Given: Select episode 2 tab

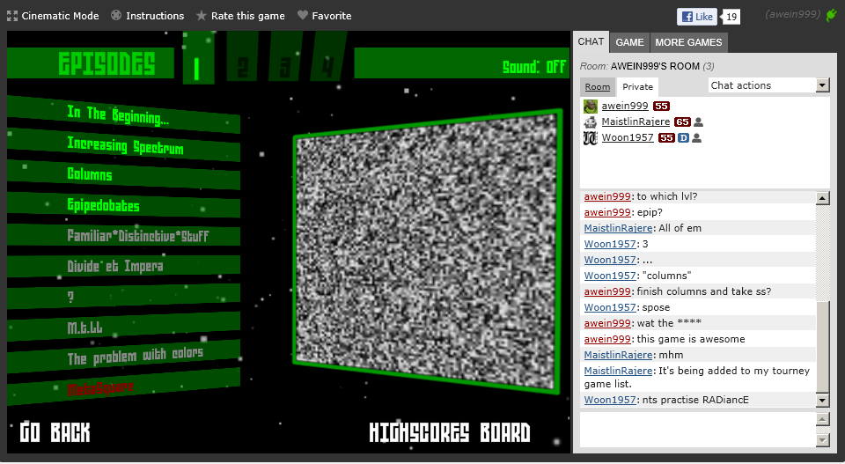Looking at the screenshot, I should (242, 58).
